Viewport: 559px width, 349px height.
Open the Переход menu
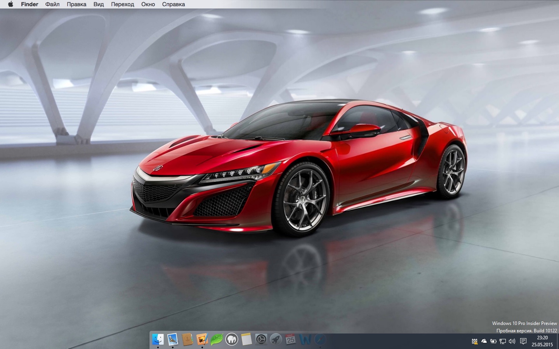pos(123,4)
